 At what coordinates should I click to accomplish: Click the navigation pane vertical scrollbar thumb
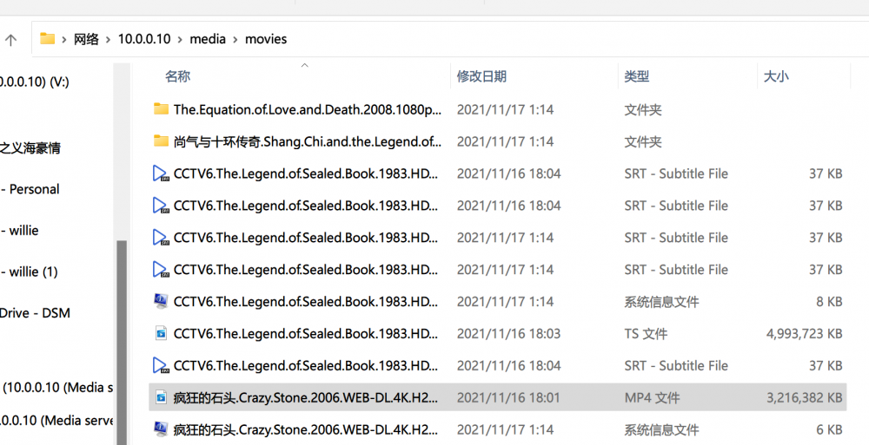(122, 342)
